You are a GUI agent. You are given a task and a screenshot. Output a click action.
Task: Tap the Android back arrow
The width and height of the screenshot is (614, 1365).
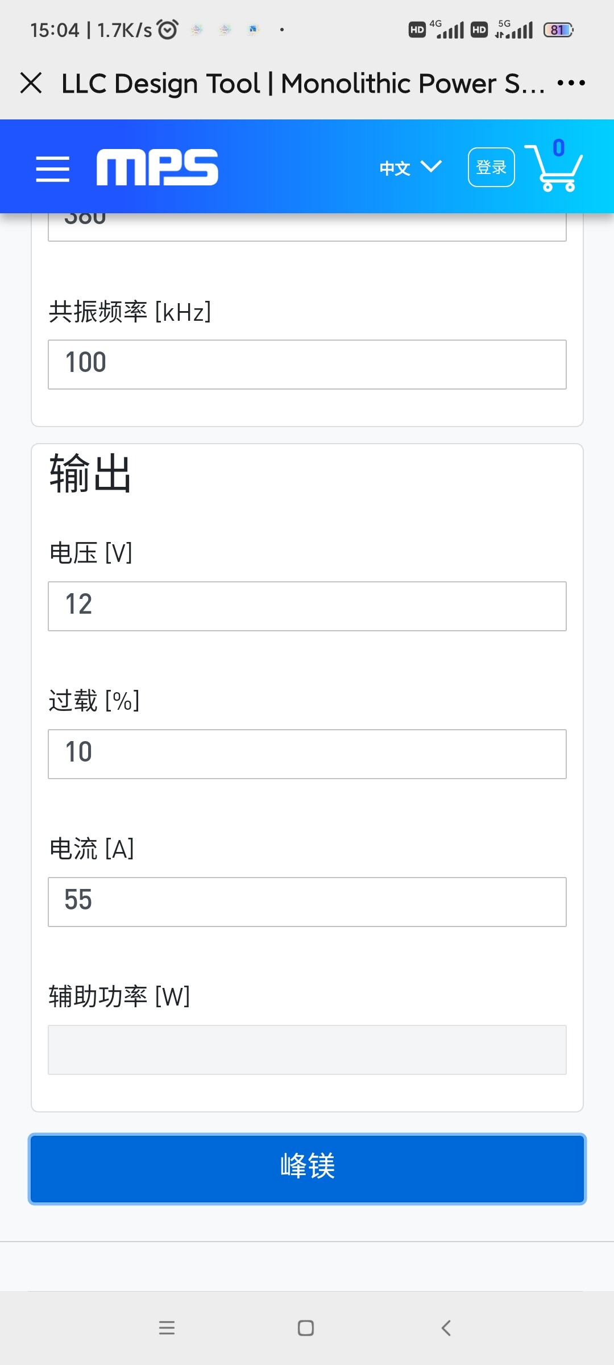point(446,1328)
